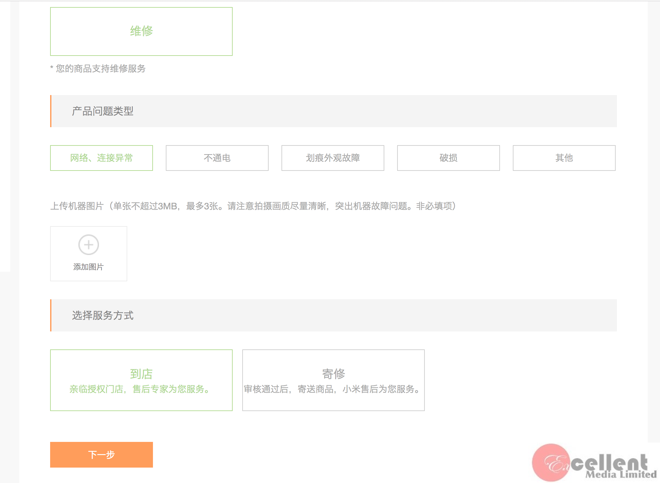660x483 pixels.
Task: Click the 添加图片 label text
Action: point(88,267)
